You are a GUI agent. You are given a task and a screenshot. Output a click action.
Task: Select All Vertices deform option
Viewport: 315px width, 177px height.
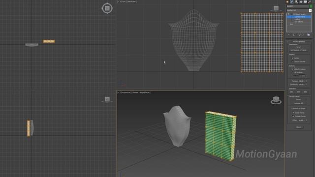point(293,72)
